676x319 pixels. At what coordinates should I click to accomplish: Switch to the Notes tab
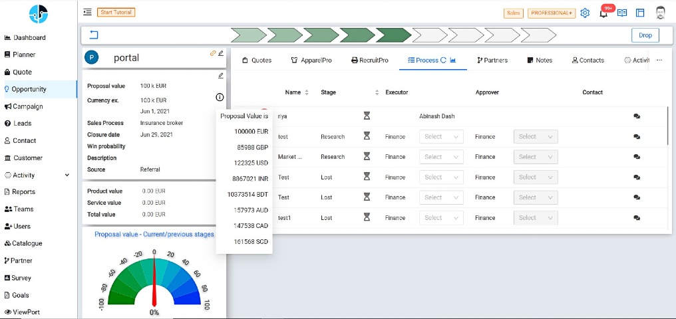click(540, 60)
